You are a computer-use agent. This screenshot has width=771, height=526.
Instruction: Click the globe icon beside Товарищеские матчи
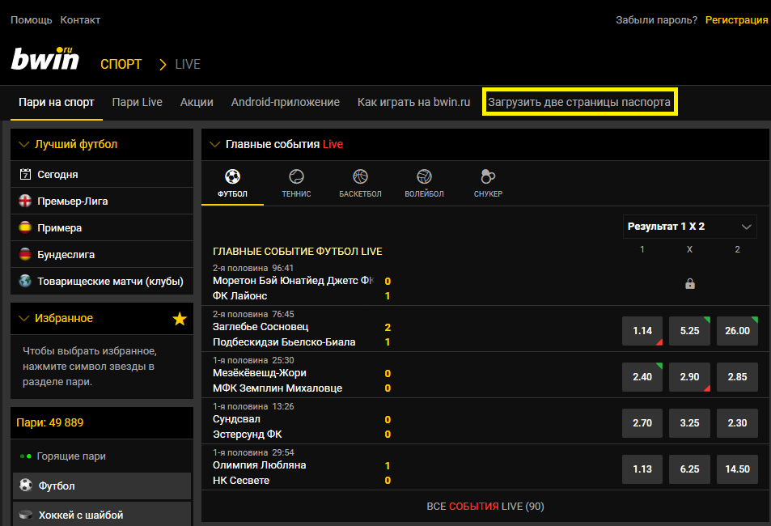[25, 281]
